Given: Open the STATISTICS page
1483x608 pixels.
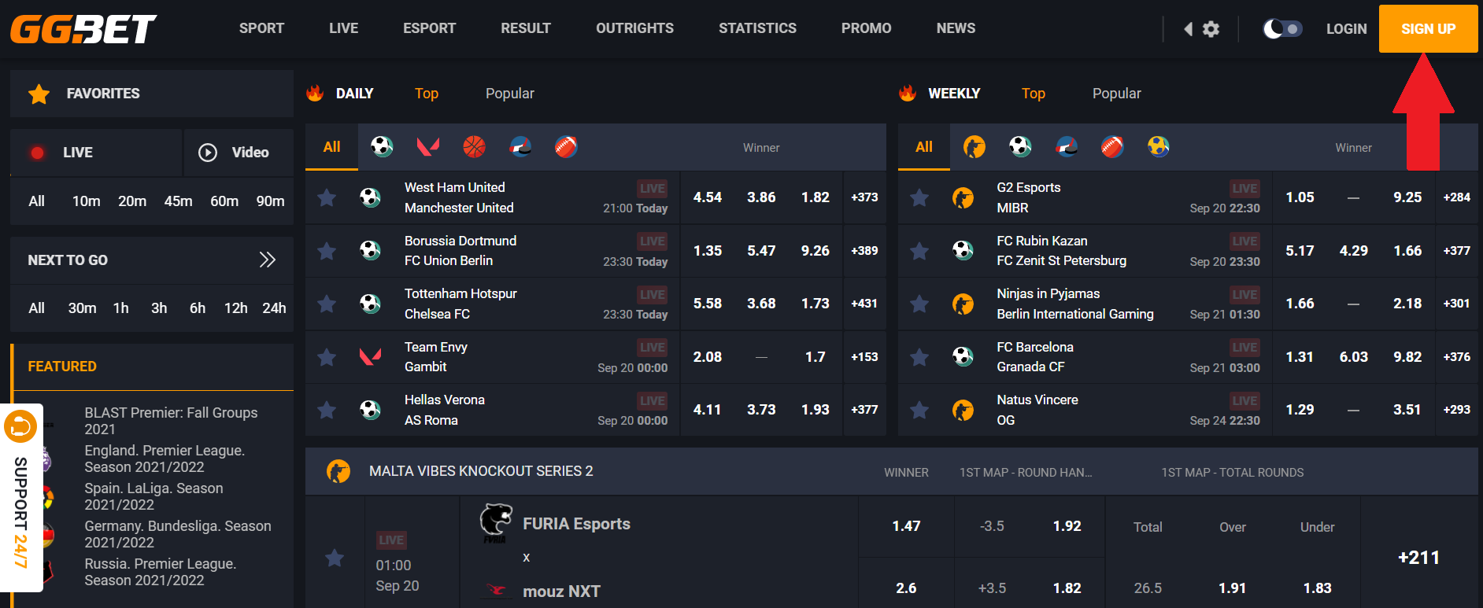Looking at the screenshot, I should tap(757, 28).
